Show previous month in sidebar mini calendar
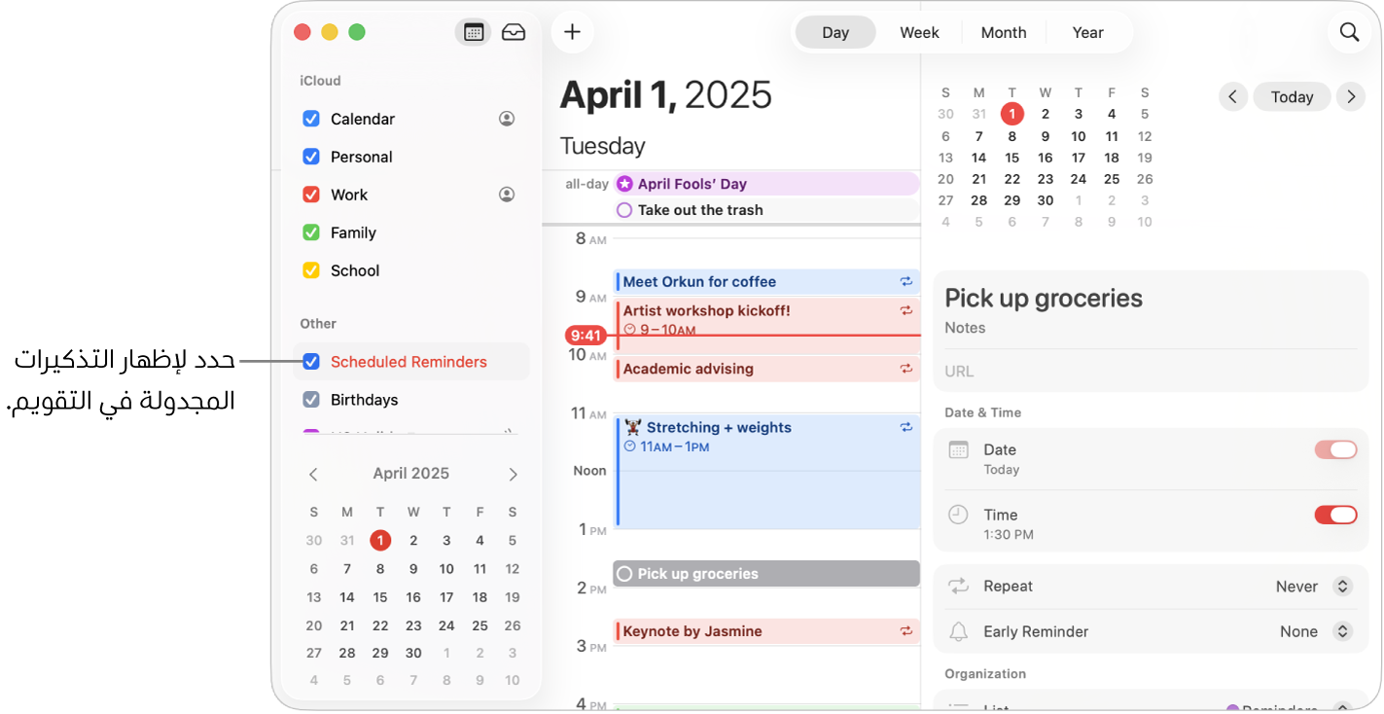The height and width of the screenshot is (714, 1384). click(313, 475)
